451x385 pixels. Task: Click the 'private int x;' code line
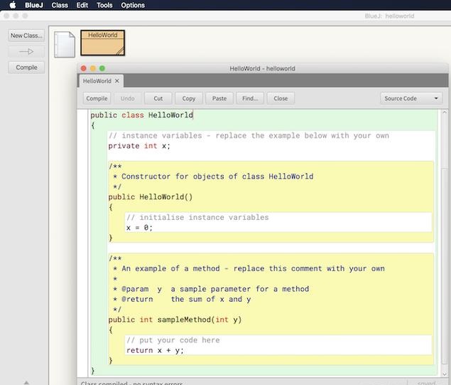click(139, 146)
